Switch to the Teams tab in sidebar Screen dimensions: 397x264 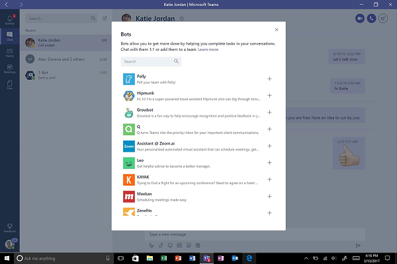[x=9, y=54]
